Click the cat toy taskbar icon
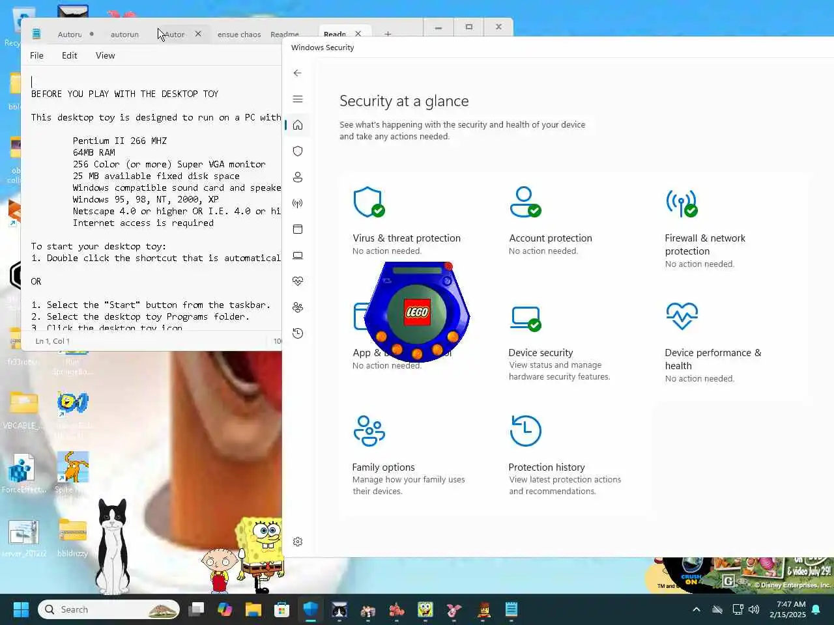Image resolution: width=834 pixels, height=625 pixels. (339, 609)
